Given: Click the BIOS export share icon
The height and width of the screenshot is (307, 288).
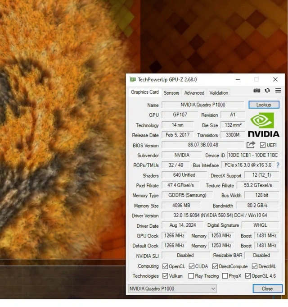Looking at the screenshot, I should pyautogui.click(x=251, y=145).
